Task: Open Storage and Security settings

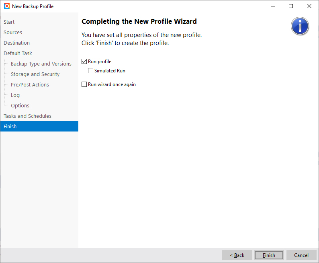Action: pos(35,74)
